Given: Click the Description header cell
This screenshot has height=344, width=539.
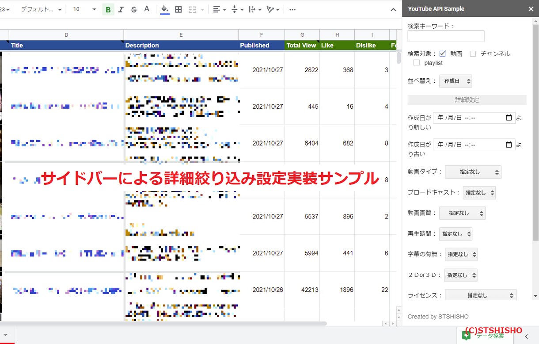Looking at the screenshot, I should (181, 45).
